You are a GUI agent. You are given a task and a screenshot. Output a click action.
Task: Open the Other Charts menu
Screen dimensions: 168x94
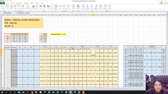tap(56, 7)
